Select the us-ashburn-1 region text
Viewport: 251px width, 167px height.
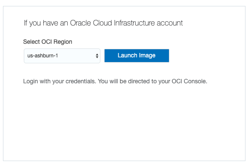(43, 56)
